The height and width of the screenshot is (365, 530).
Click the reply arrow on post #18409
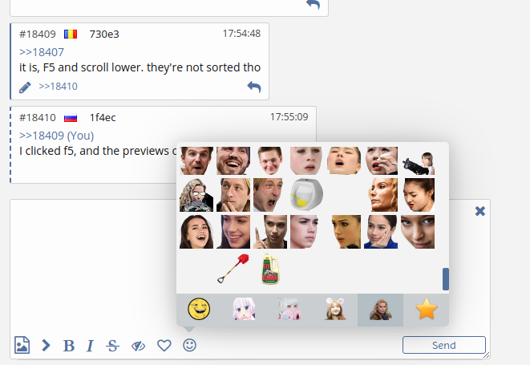[x=254, y=87]
